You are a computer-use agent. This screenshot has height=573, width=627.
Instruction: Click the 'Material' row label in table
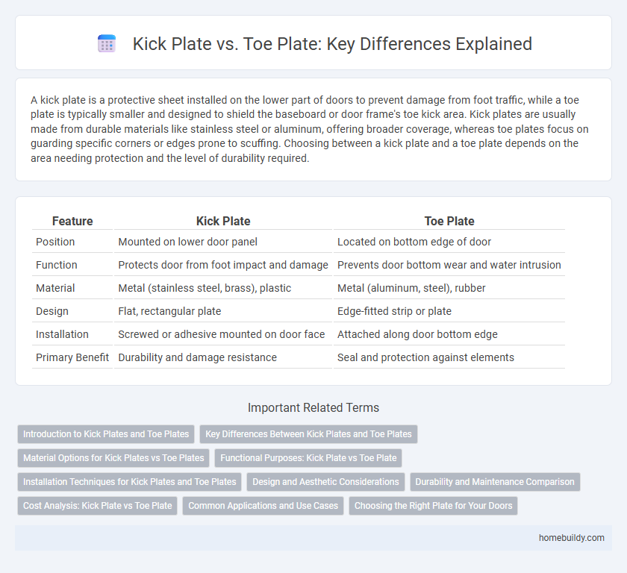[x=57, y=288]
